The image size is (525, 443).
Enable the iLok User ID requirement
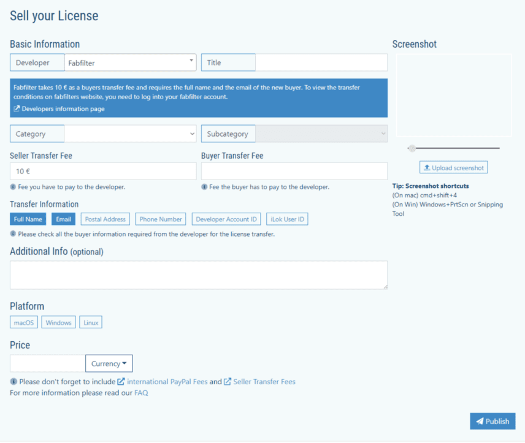click(x=287, y=219)
